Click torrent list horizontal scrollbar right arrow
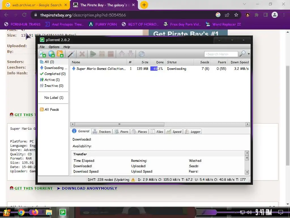Viewport: 290px width, 218px height. tap(248, 124)
